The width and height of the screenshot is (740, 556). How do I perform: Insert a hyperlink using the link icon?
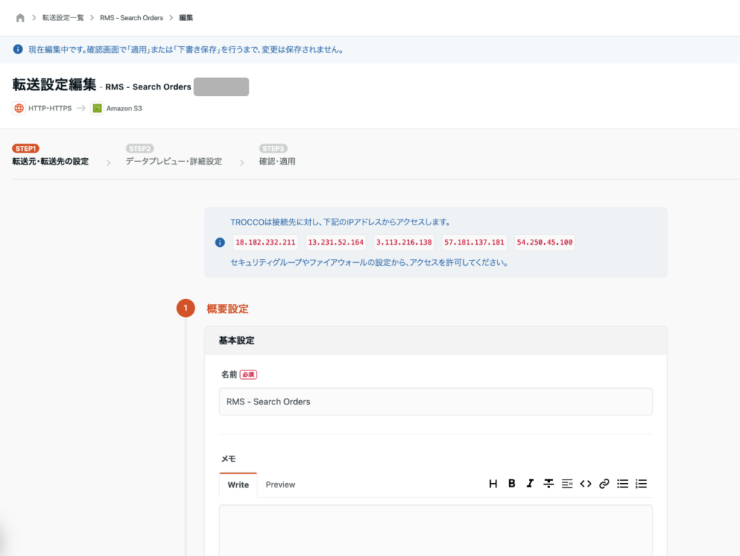pyautogui.click(x=604, y=484)
